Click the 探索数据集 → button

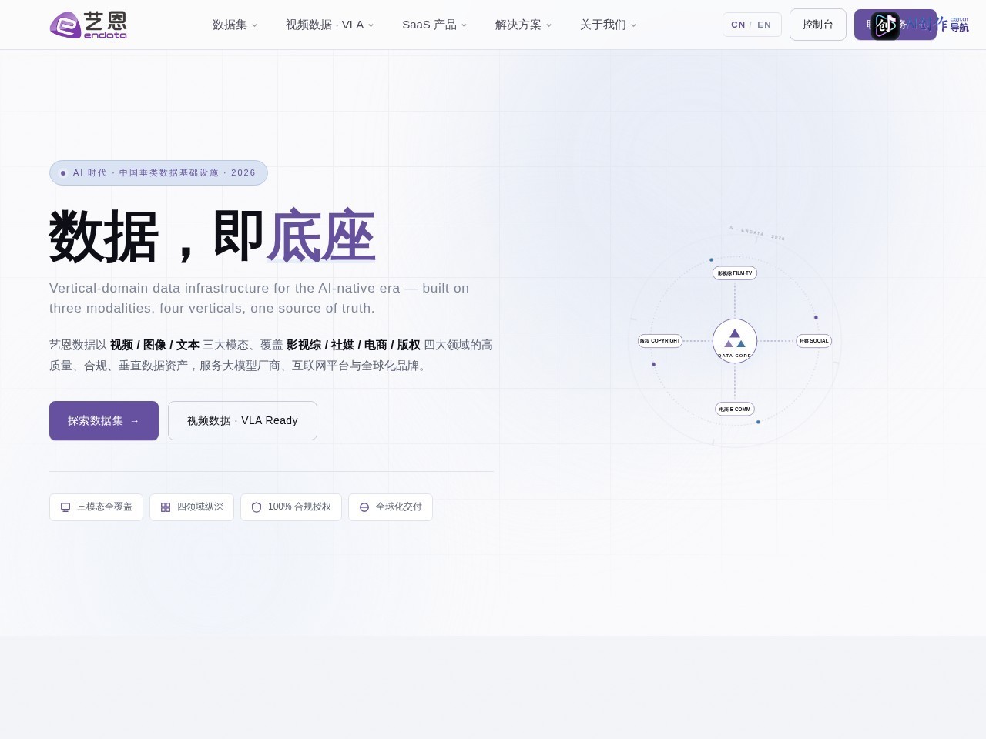click(104, 420)
